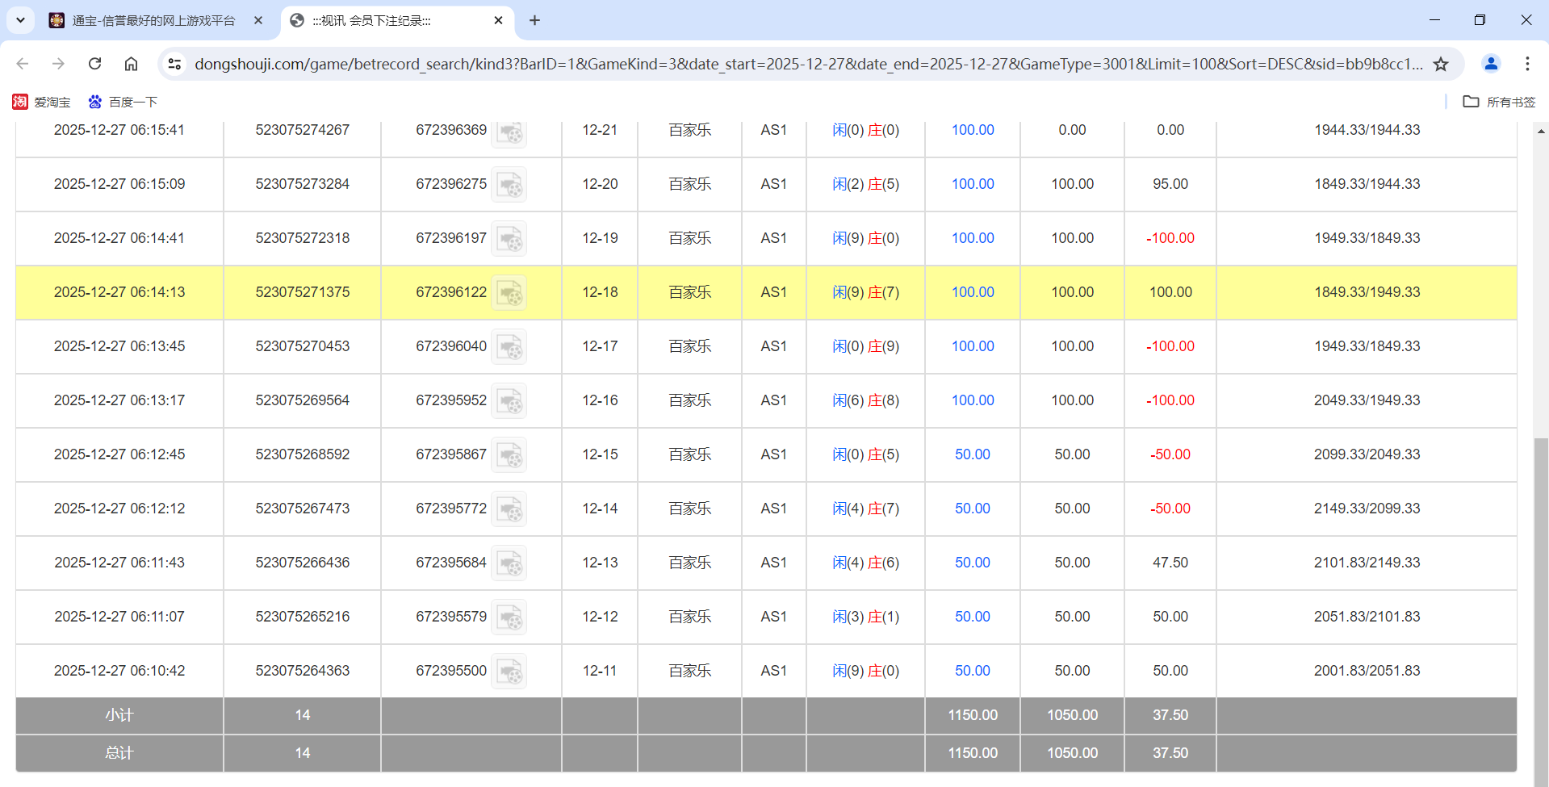The image size is (1549, 787).
Task: View site information icon in address bar
Action: pos(174,64)
